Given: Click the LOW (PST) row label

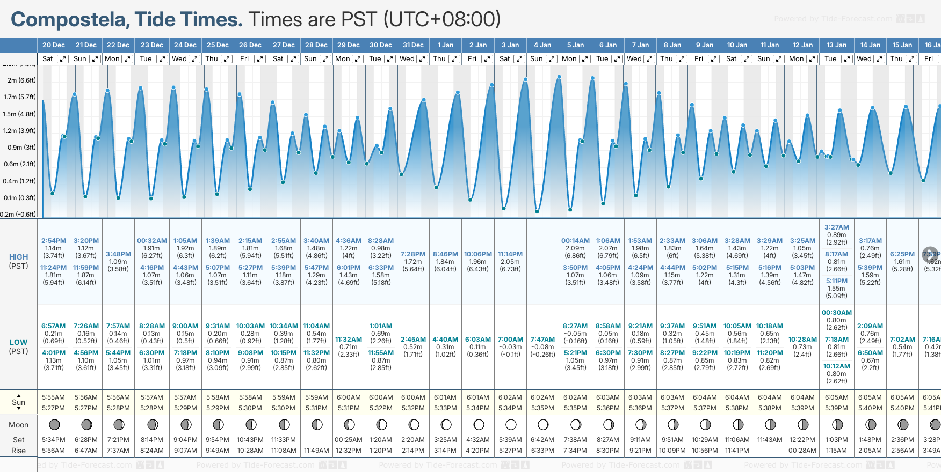Looking at the screenshot, I should (18, 346).
